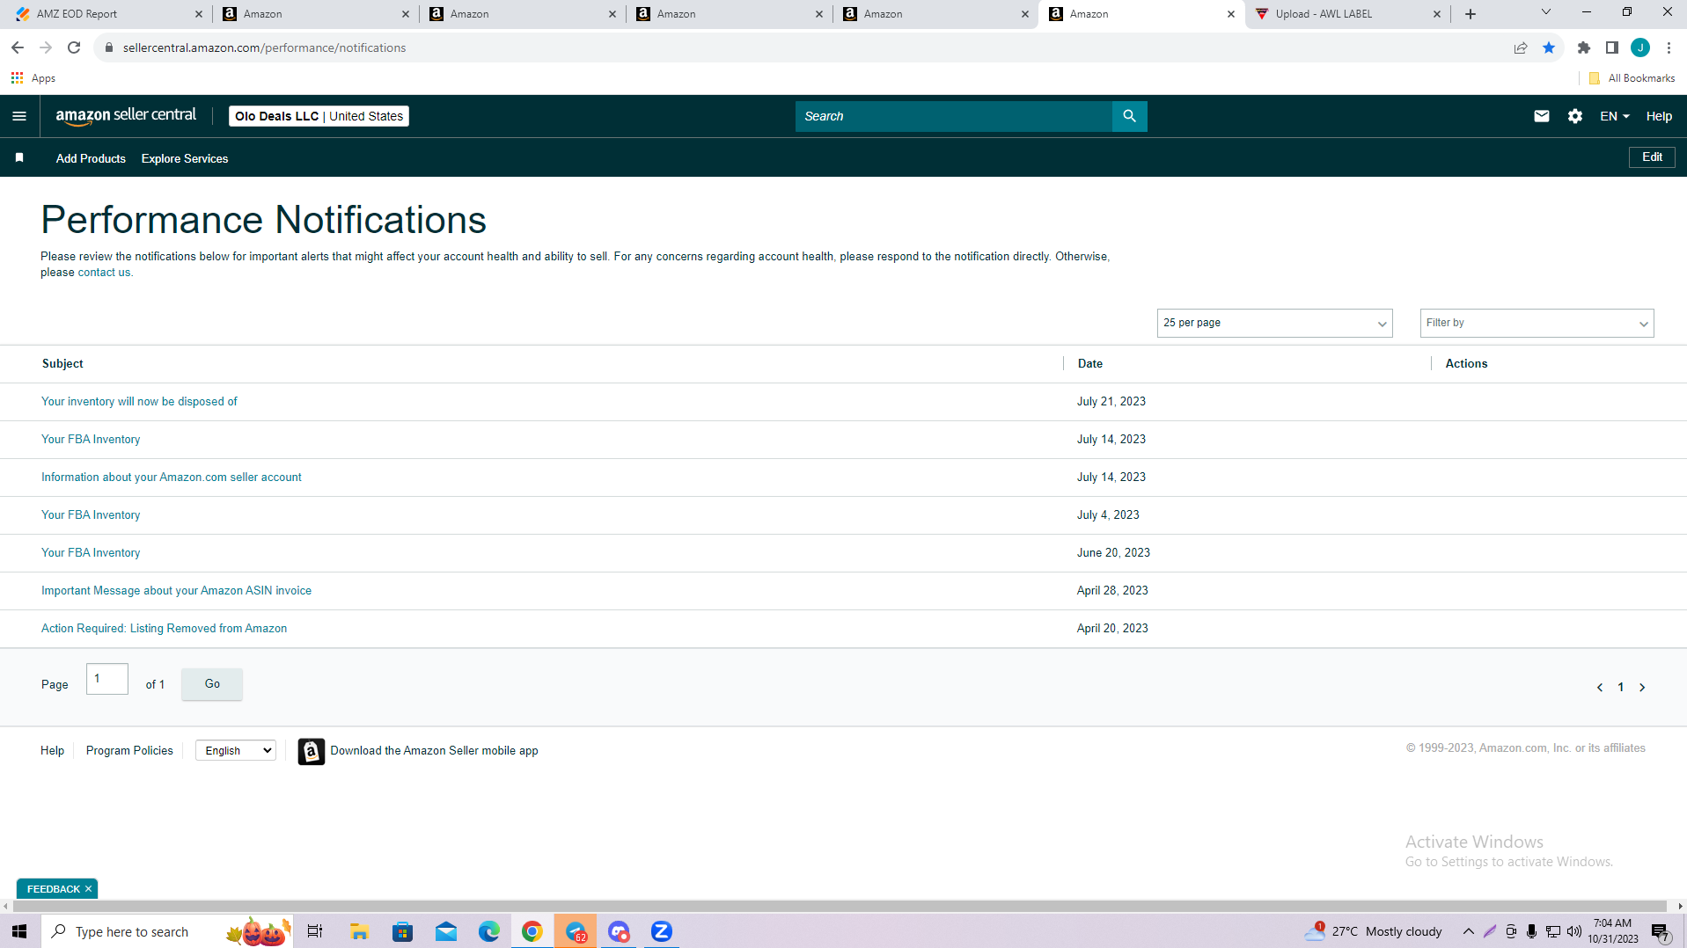Bookmark this page with star icon

[1549, 47]
